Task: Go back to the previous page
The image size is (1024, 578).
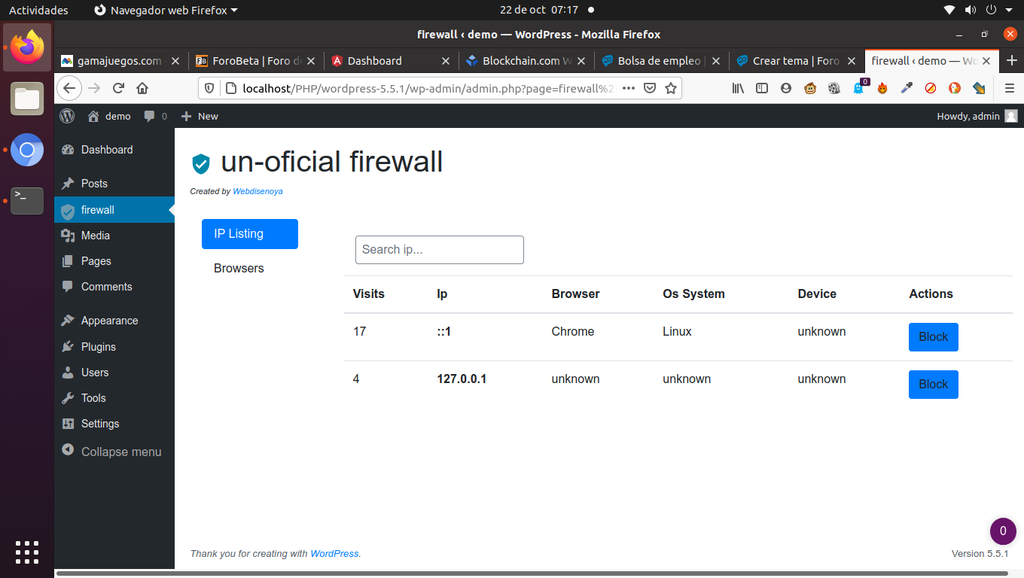Action: click(69, 88)
